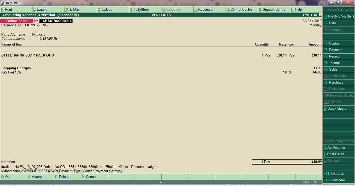The image size is (355, 186).
Task: Select F6 Receipt voucher type
Action: pos(339,57)
